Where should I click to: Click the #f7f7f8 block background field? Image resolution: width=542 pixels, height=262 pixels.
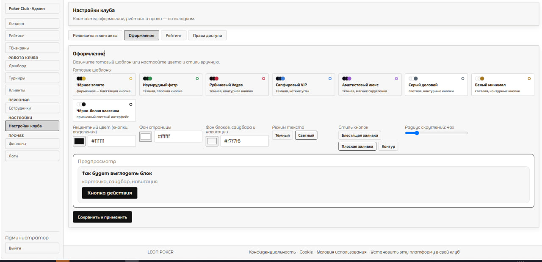[245, 141]
